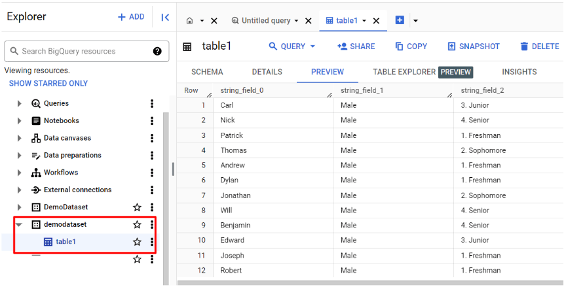Viewport: 566px width, 289px height.
Task: Close the home tab
Action: (214, 21)
